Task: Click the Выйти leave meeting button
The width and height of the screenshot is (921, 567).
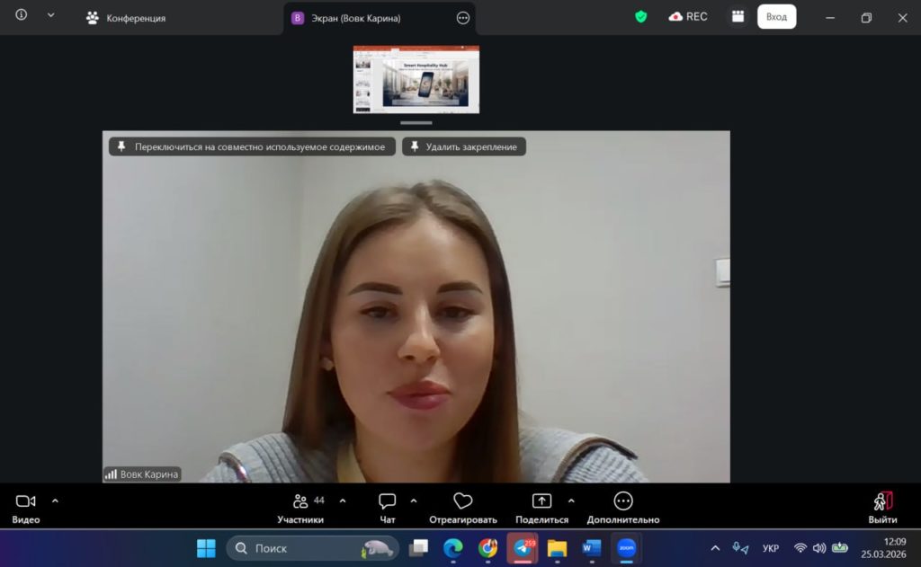Action: [x=882, y=507]
